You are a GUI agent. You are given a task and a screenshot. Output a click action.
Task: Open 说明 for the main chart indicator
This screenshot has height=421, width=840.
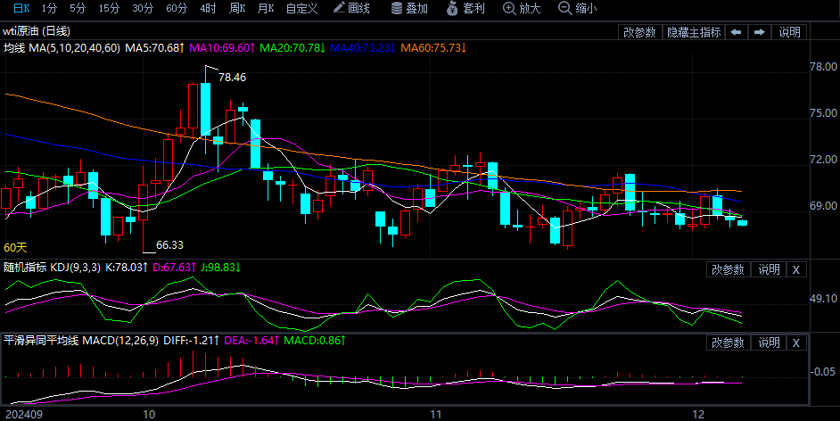pyautogui.click(x=789, y=32)
